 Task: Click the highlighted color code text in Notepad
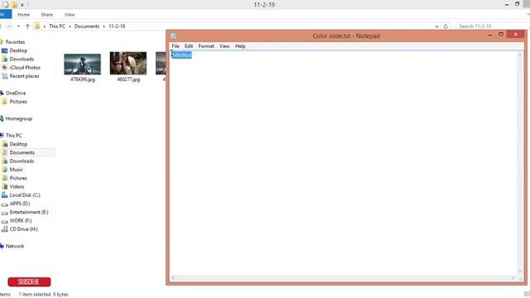coord(182,55)
